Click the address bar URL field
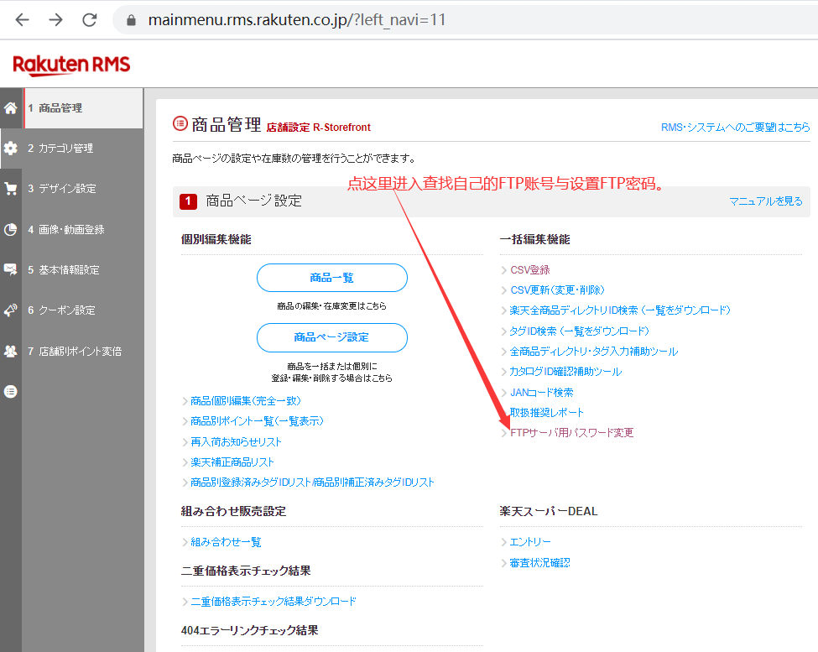818x652 pixels. [464, 20]
